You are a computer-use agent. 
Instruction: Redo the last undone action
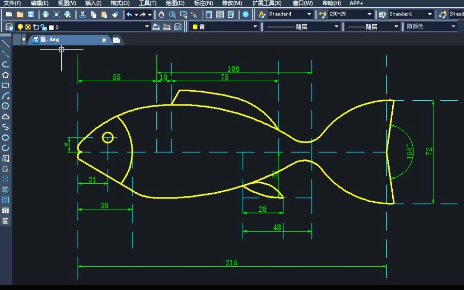[143, 14]
